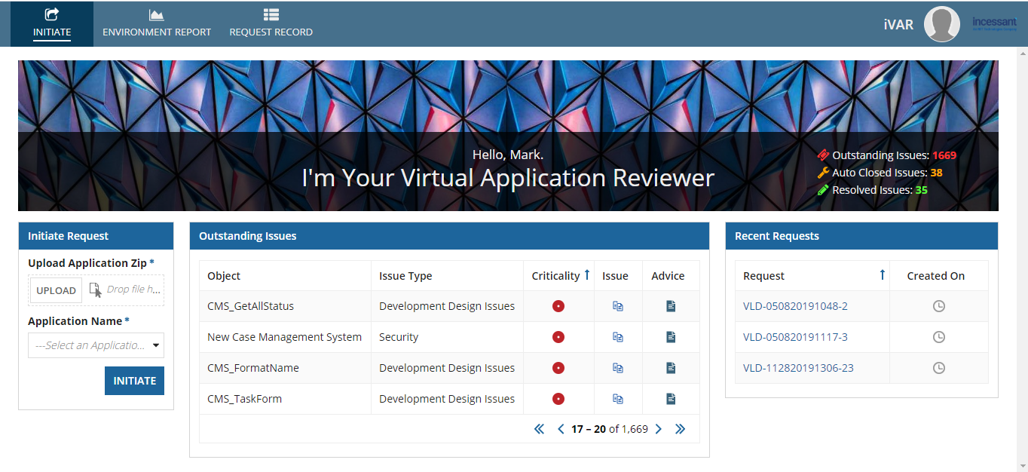Go to first page of issues
Screen dimensions: 1028x472
539,429
